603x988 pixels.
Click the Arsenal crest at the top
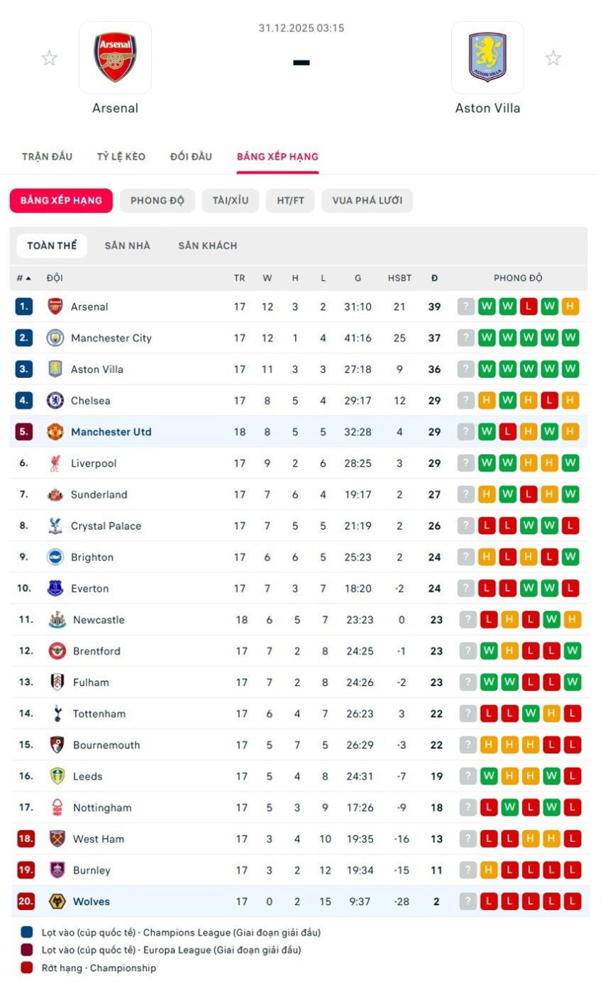click(x=115, y=57)
